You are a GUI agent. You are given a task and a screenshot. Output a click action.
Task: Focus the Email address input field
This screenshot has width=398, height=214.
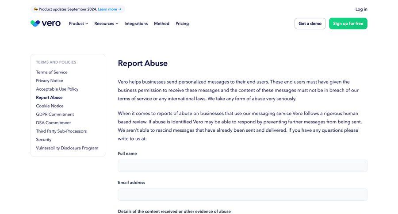[x=242, y=195]
